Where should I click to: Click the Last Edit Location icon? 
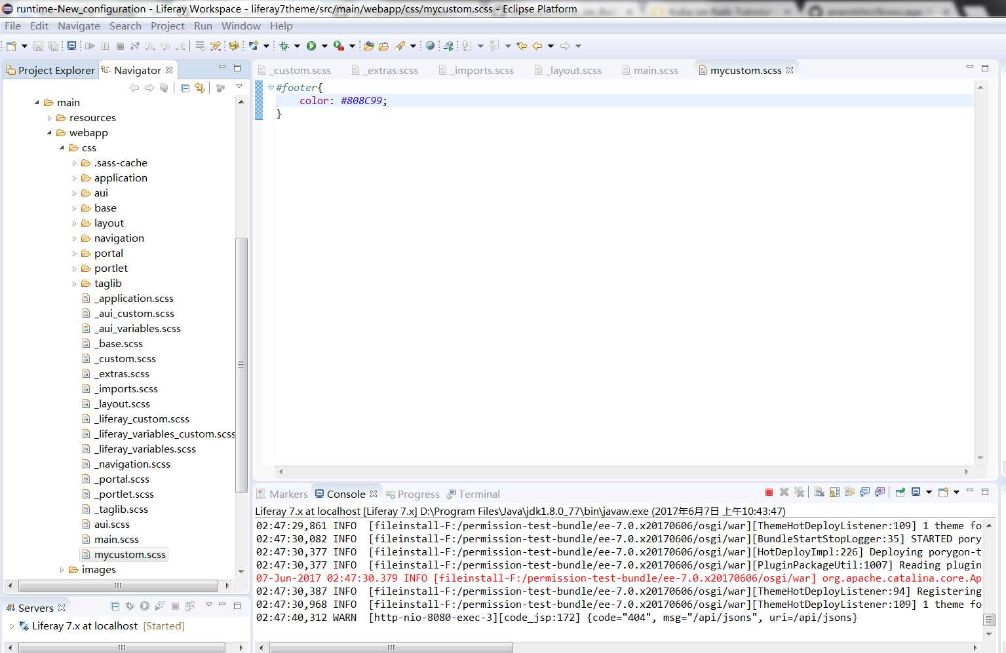pyautogui.click(x=522, y=46)
